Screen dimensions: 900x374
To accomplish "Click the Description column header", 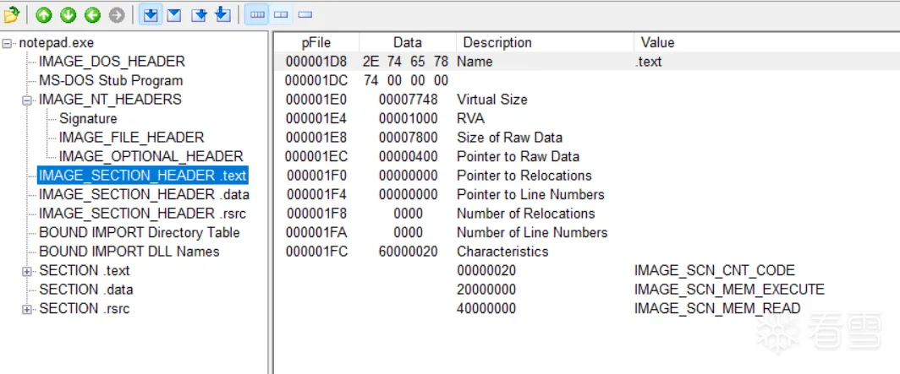I will [497, 42].
